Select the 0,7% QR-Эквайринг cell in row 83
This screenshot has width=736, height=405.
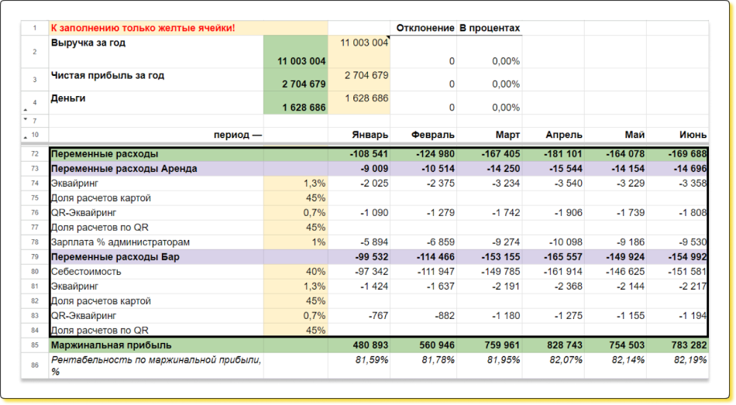click(x=295, y=315)
